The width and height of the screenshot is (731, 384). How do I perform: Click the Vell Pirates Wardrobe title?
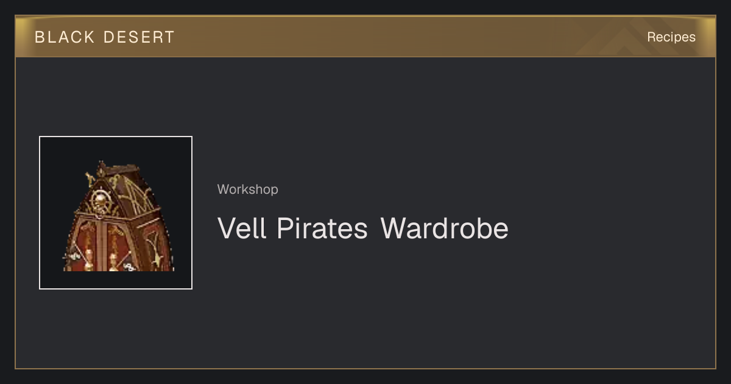tap(363, 229)
